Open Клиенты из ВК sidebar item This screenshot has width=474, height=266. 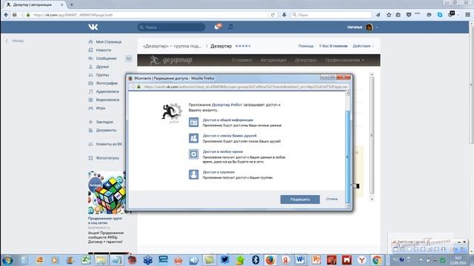pos(109,144)
